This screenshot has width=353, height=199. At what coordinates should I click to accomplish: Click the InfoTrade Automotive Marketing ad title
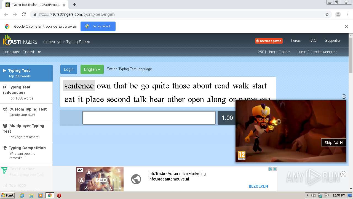pyautogui.click(x=177, y=174)
